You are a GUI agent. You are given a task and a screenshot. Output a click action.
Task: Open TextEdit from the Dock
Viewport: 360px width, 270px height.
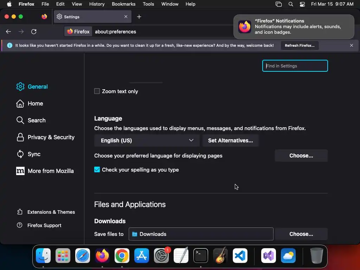coord(181,256)
